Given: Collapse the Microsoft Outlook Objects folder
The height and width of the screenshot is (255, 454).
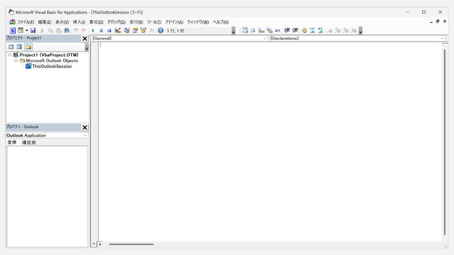Looking at the screenshot, I should pos(16,61).
